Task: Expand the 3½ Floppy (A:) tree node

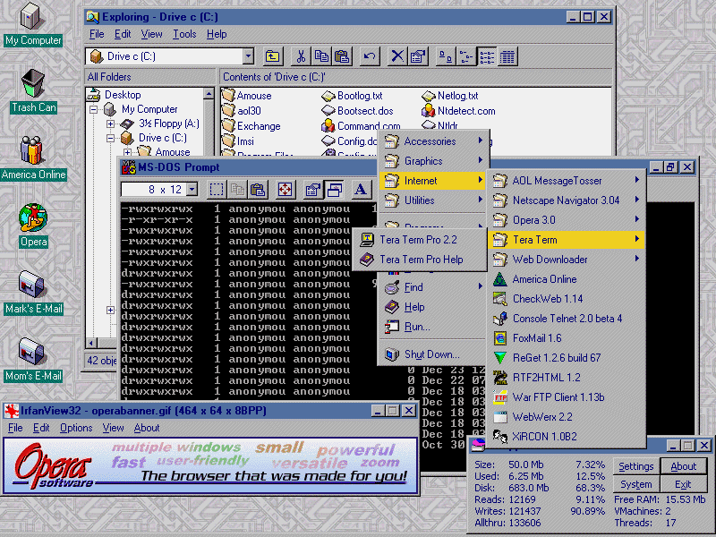Action: (110, 124)
